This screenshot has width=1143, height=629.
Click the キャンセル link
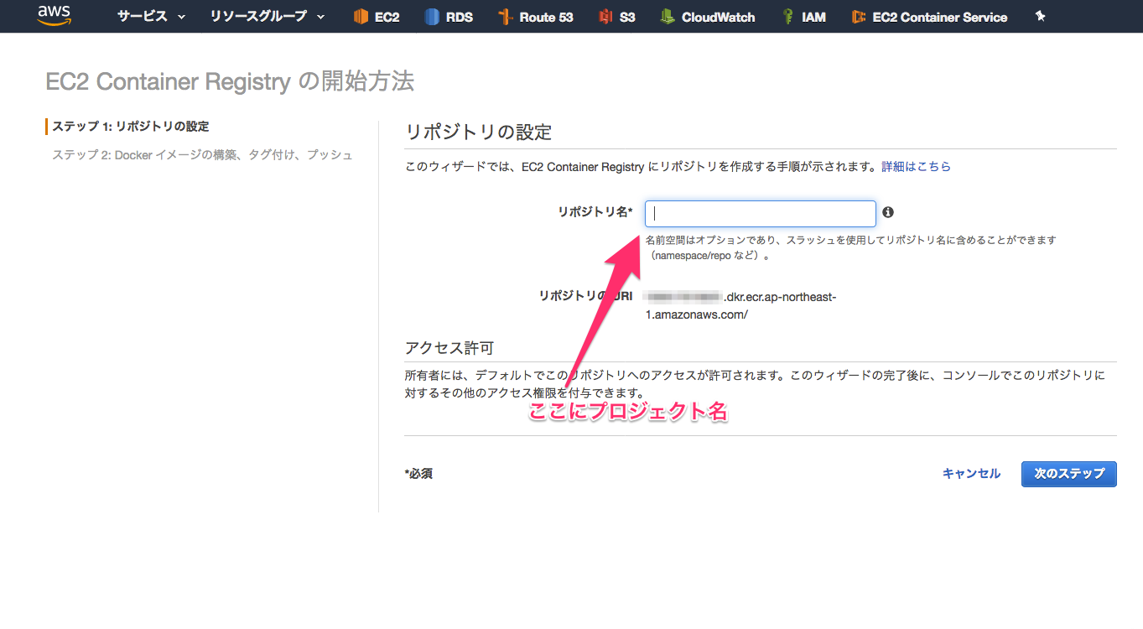click(x=971, y=474)
